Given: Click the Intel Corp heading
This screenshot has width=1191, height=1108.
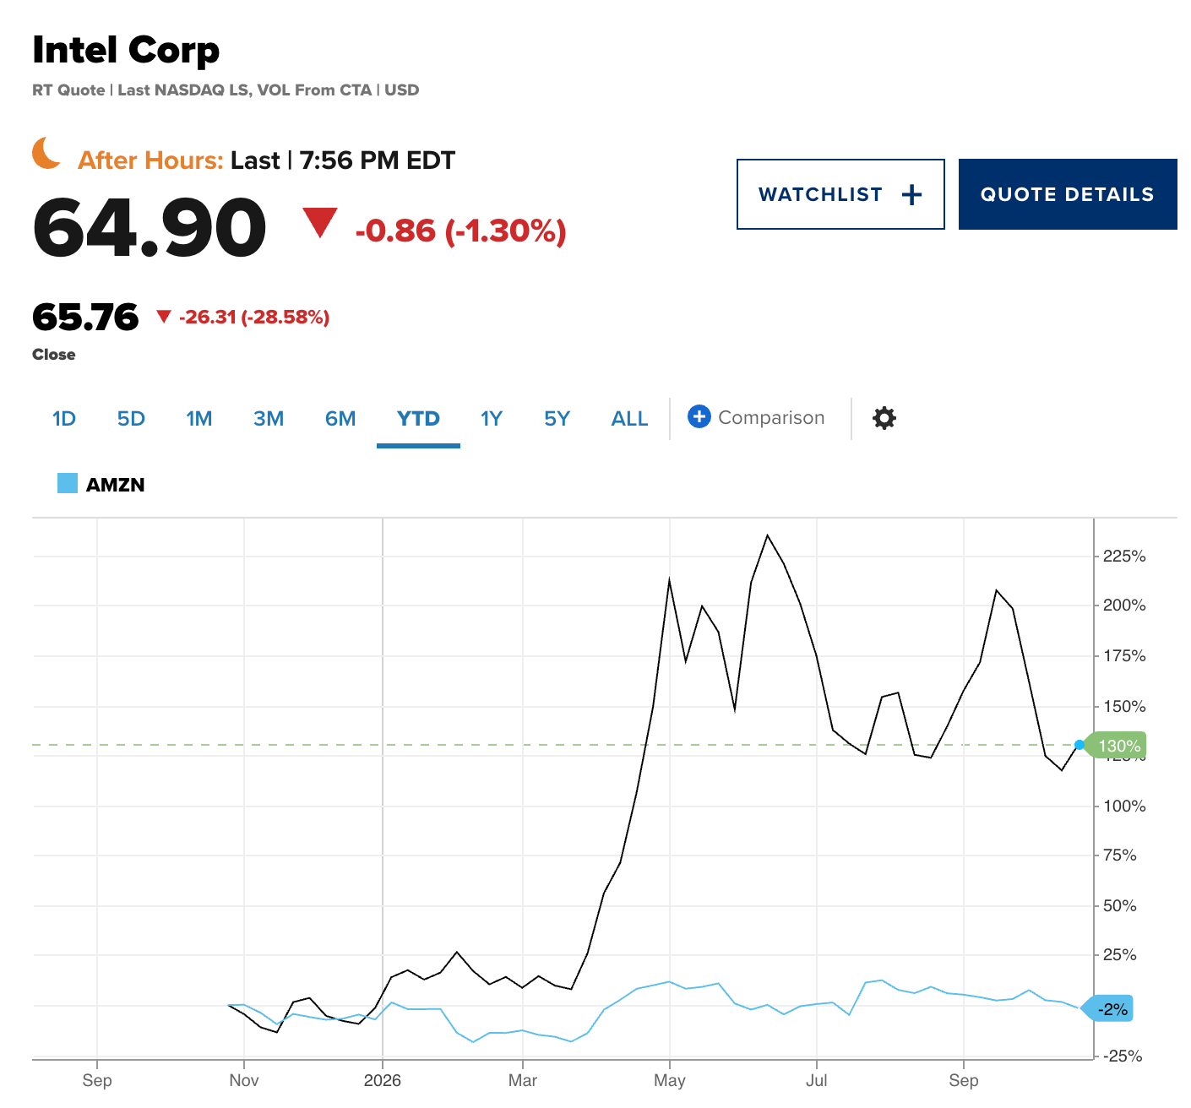Looking at the screenshot, I should (126, 51).
